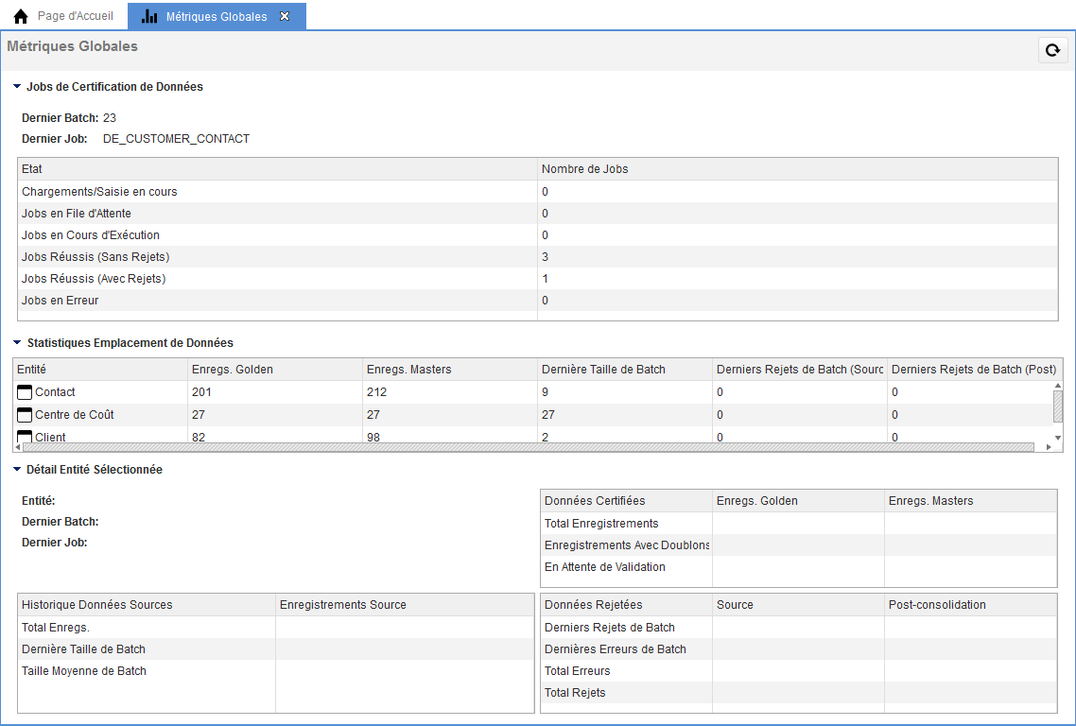Screen dimensions: 1076x726
Task: Select the Centre de Coût entity row
Action: point(533,414)
